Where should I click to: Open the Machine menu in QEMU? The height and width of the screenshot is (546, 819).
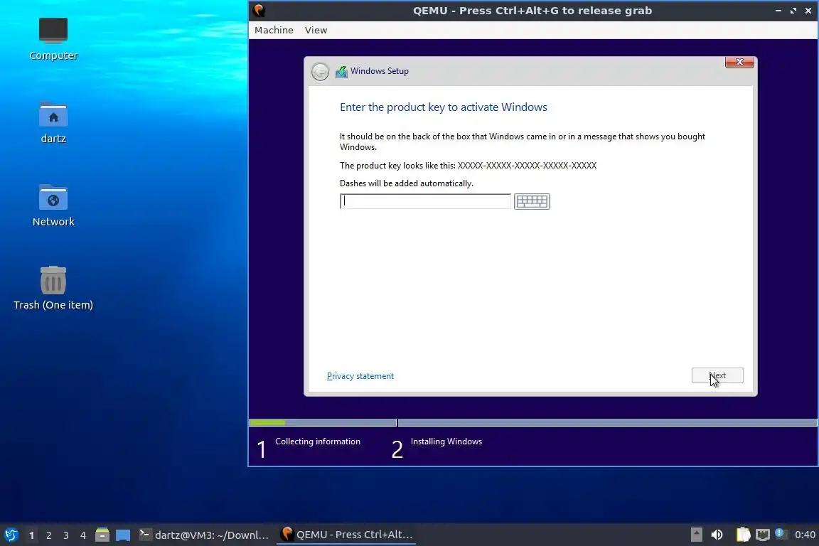[274, 31]
